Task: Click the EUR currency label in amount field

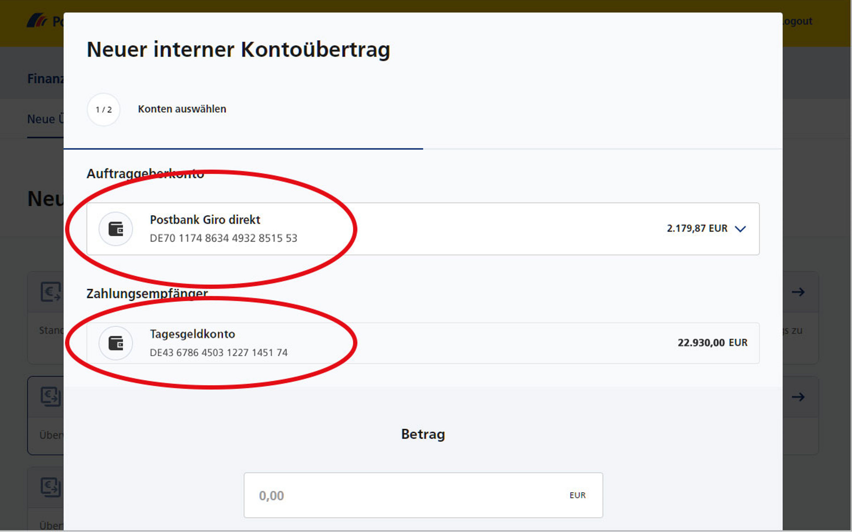Action: click(577, 495)
